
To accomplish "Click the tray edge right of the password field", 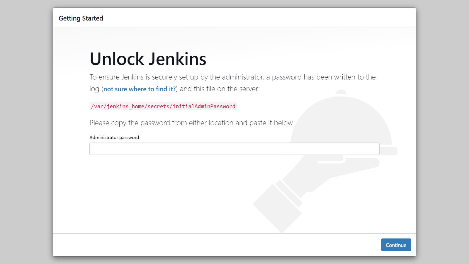I will [389, 151].
